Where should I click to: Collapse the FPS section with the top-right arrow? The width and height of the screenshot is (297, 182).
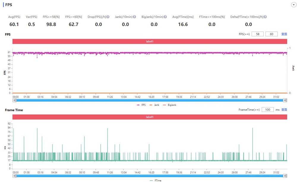point(294,5)
